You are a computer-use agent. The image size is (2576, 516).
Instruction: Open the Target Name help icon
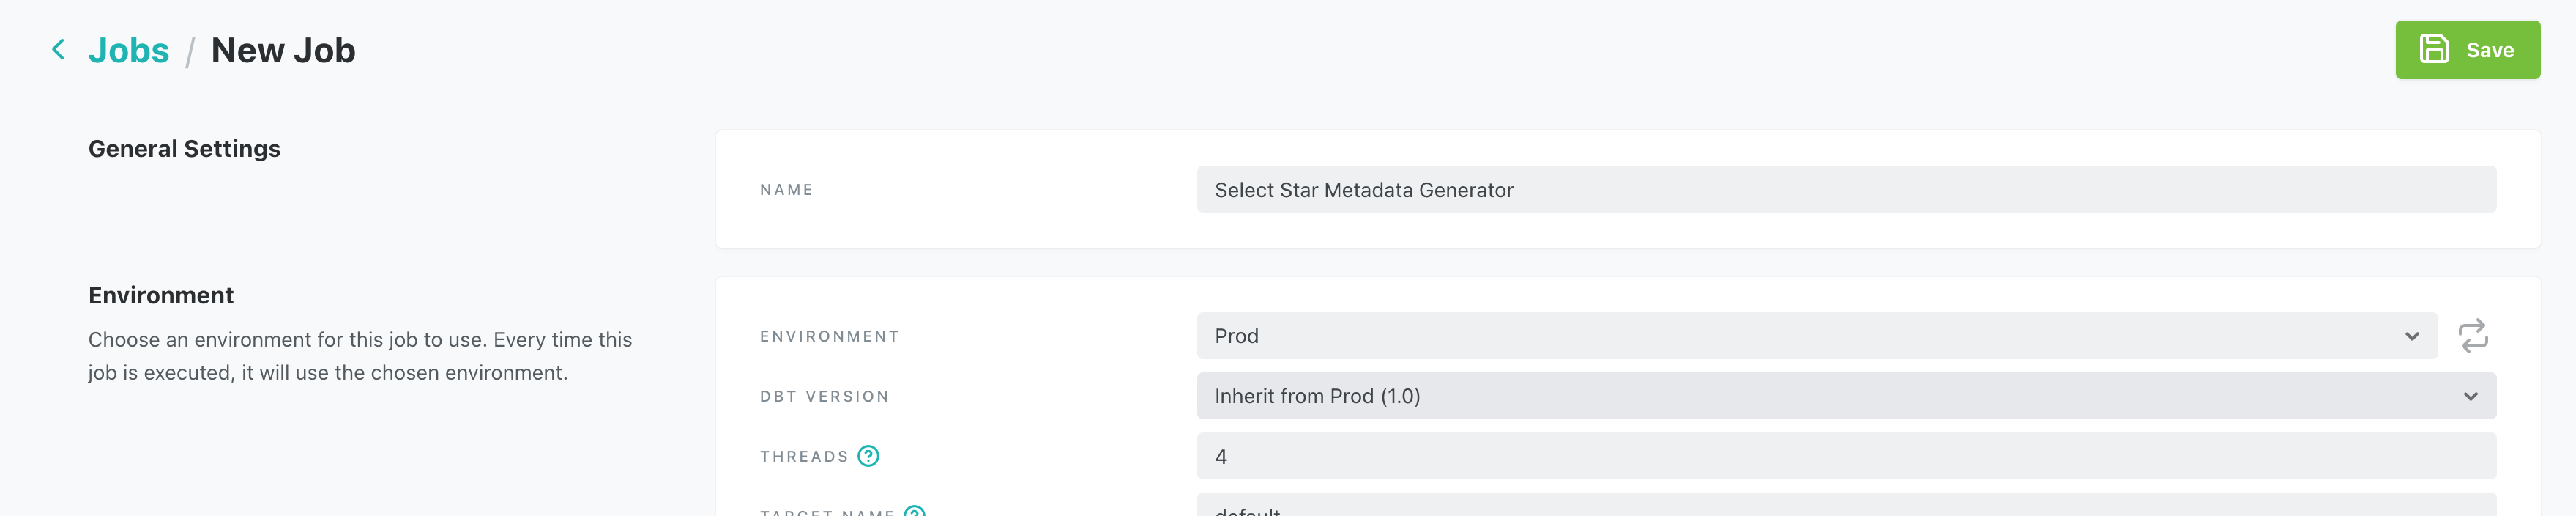coord(914,511)
